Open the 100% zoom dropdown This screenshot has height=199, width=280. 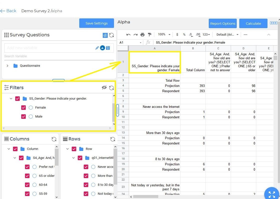pos(164,35)
